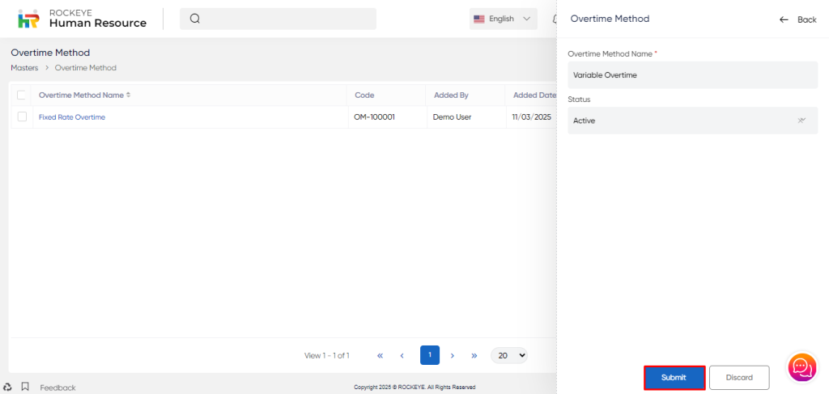Image resolution: width=829 pixels, height=394 pixels.
Task: Select page 1 in pagination
Action: pyautogui.click(x=430, y=355)
